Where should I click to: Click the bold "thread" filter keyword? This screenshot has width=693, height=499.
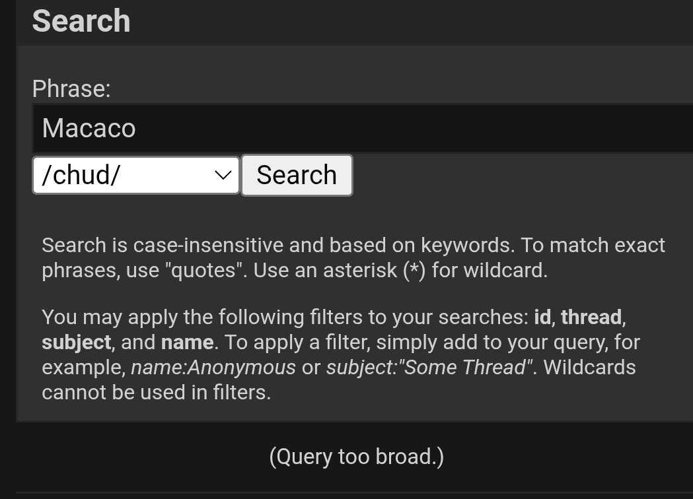591,317
